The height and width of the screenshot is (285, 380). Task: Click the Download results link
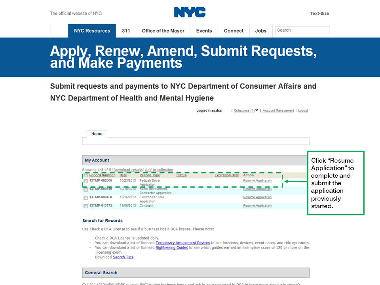point(128,170)
